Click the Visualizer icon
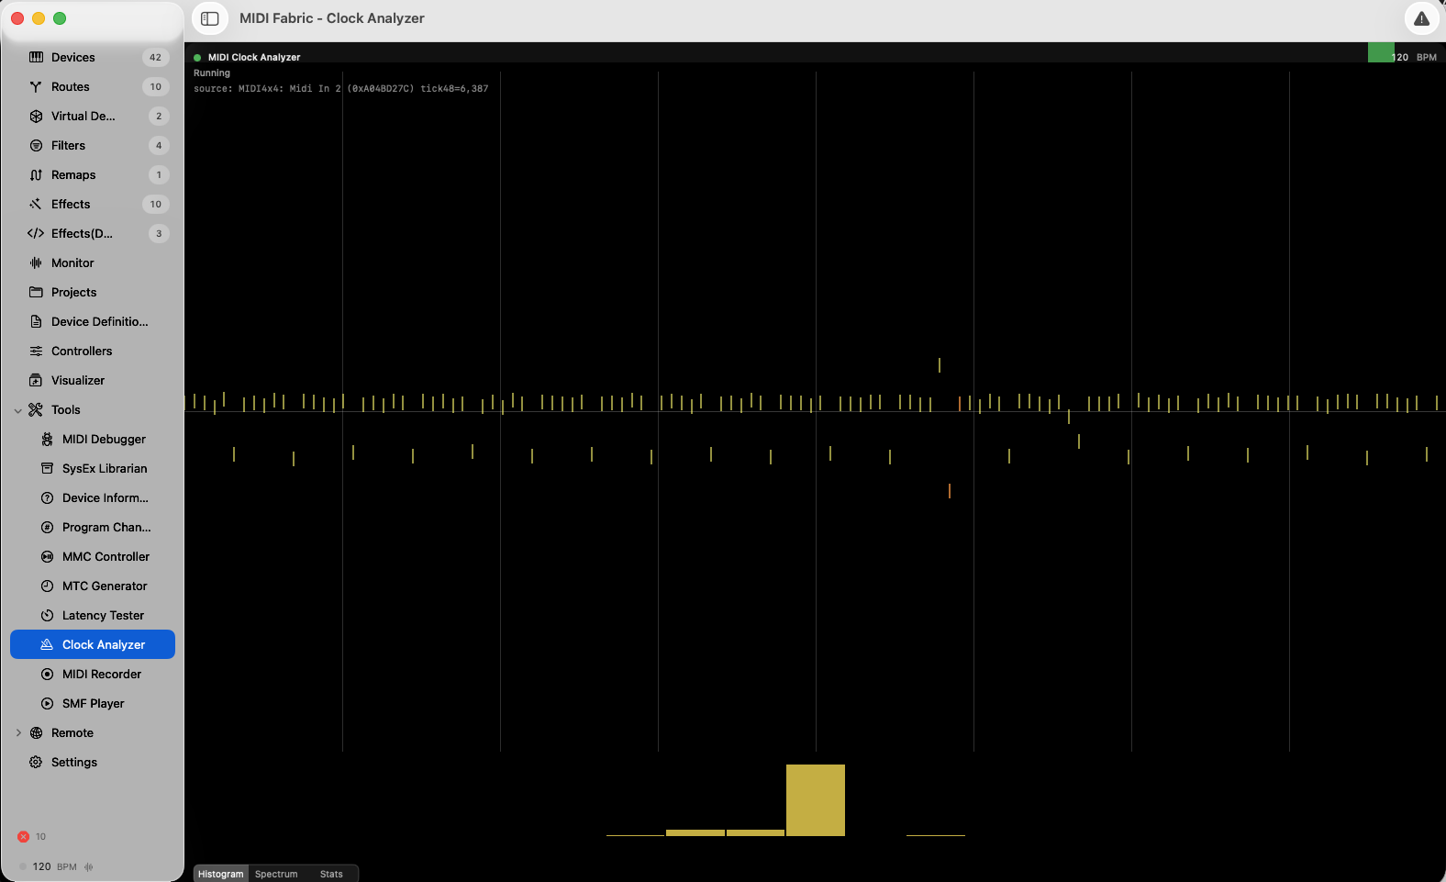The image size is (1446, 882). pos(36,380)
